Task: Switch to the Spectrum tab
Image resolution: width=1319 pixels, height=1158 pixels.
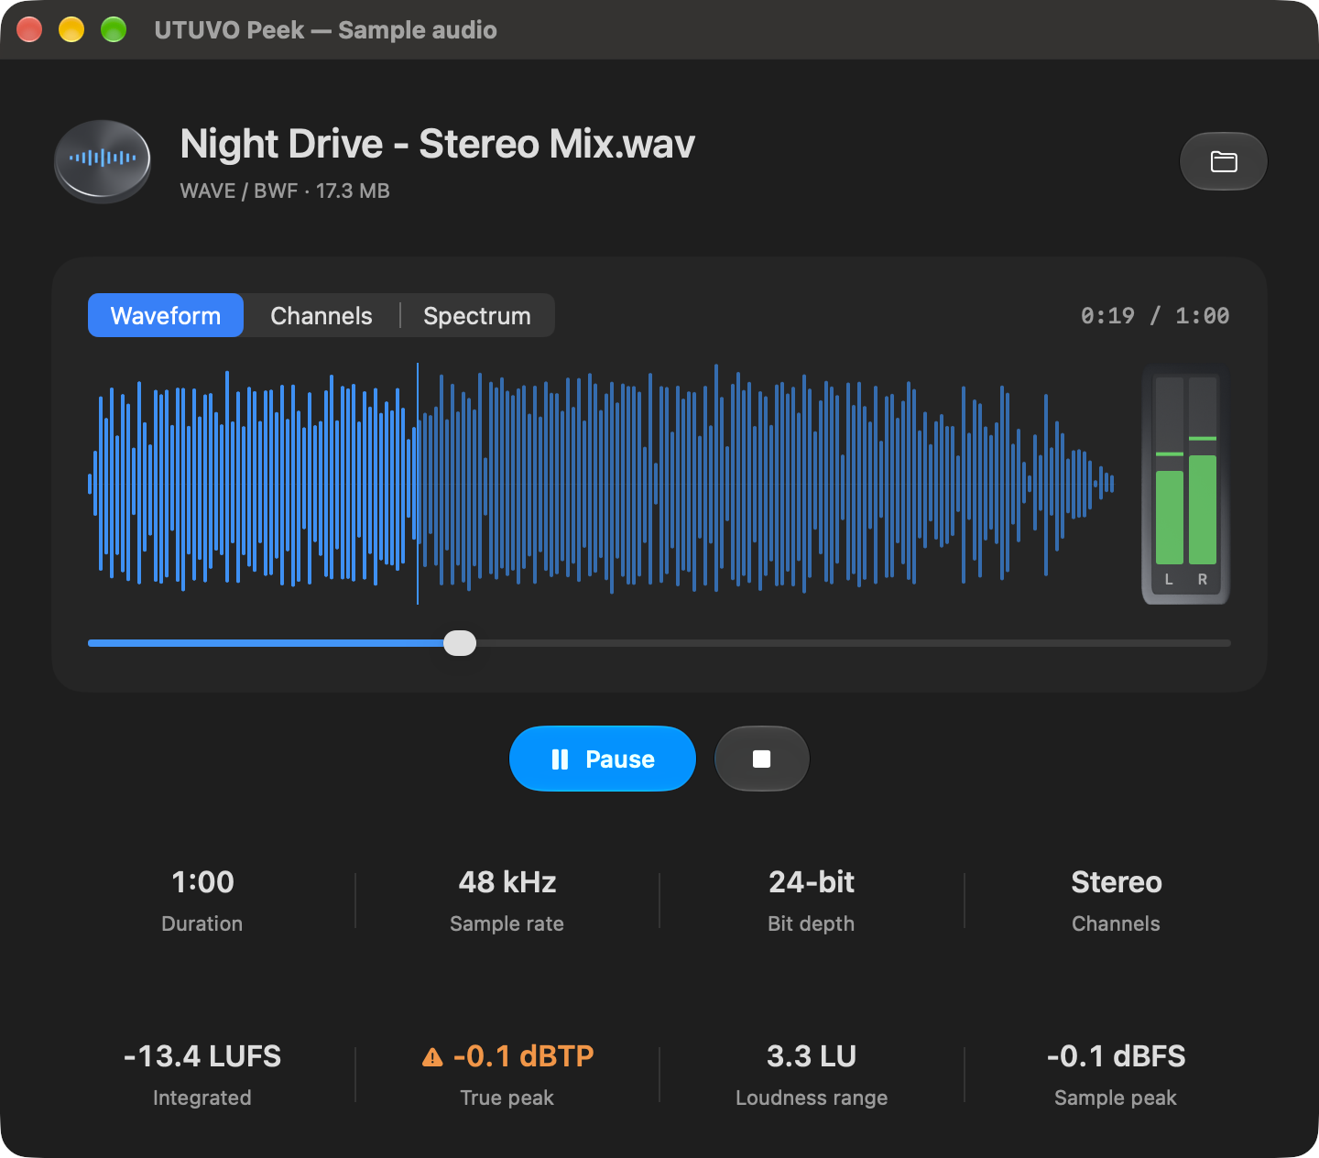Action: 477,315
